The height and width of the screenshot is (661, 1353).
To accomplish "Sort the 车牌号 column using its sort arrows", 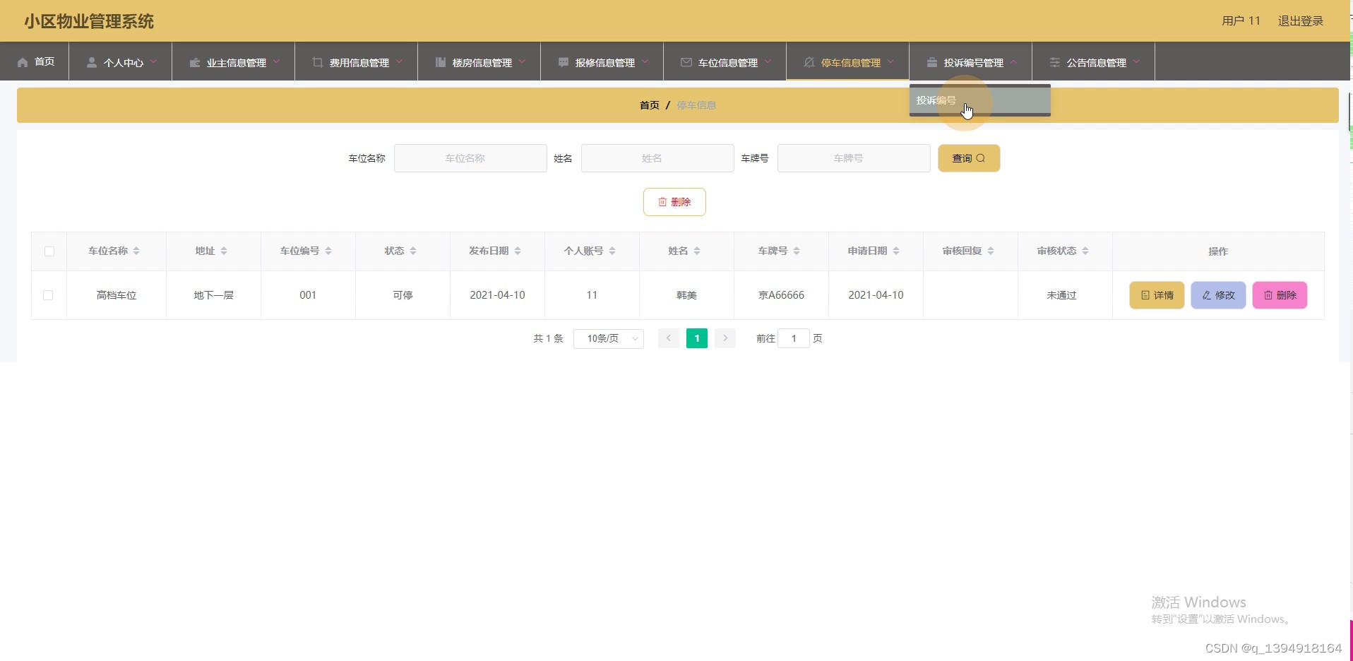I will 797,251.
